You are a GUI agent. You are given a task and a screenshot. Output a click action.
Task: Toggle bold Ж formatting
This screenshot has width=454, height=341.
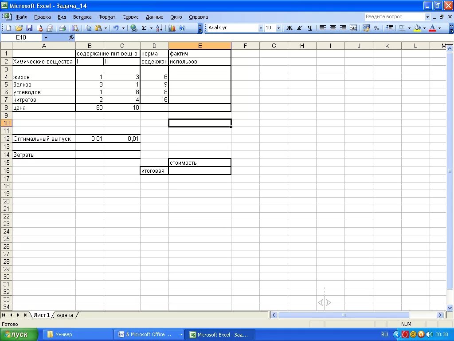[289, 28]
